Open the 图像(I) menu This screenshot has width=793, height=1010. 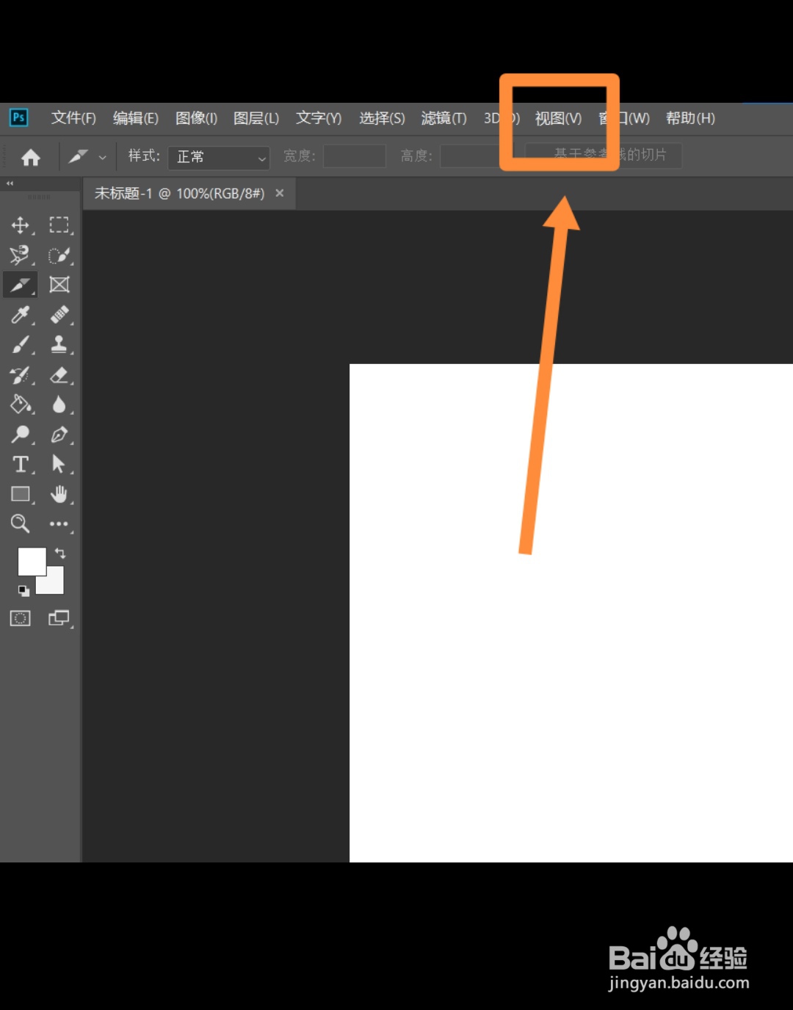(x=197, y=118)
